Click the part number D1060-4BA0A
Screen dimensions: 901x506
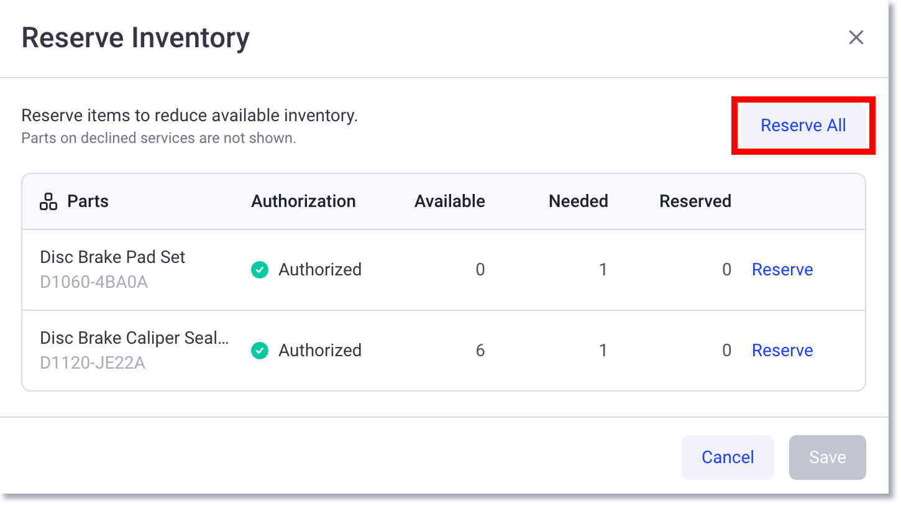(93, 282)
